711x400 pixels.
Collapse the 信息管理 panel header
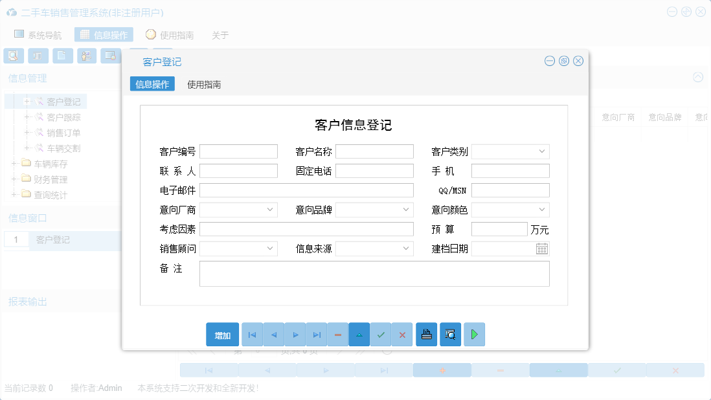pos(27,78)
